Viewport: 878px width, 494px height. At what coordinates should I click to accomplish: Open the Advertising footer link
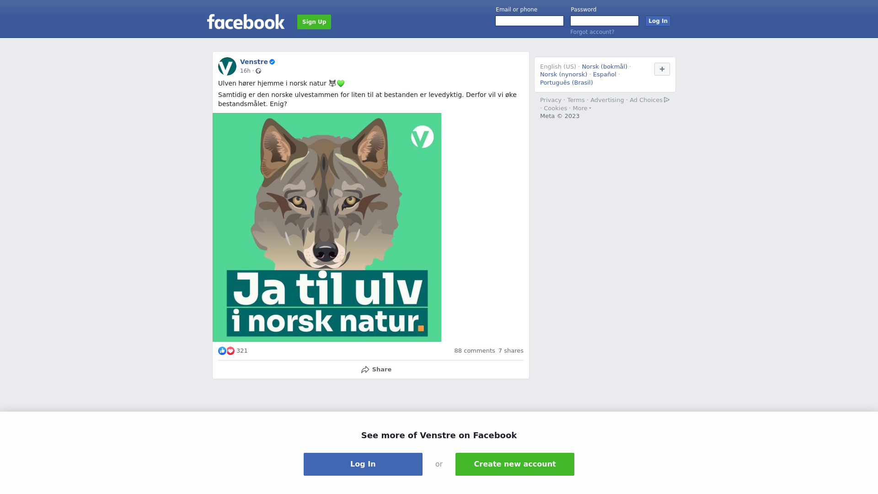[607, 100]
